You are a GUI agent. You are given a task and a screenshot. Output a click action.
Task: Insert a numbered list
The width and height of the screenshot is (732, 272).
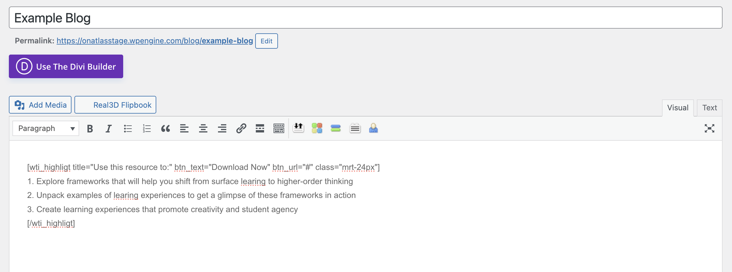pos(147,129)
